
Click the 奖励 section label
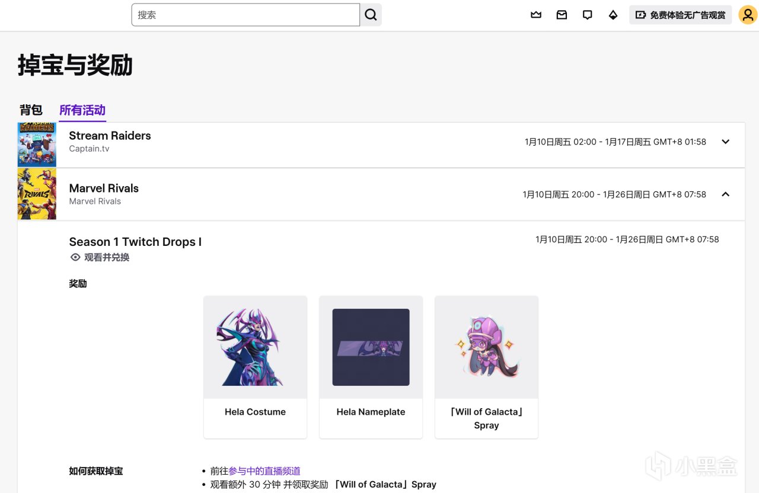point(78,284)
